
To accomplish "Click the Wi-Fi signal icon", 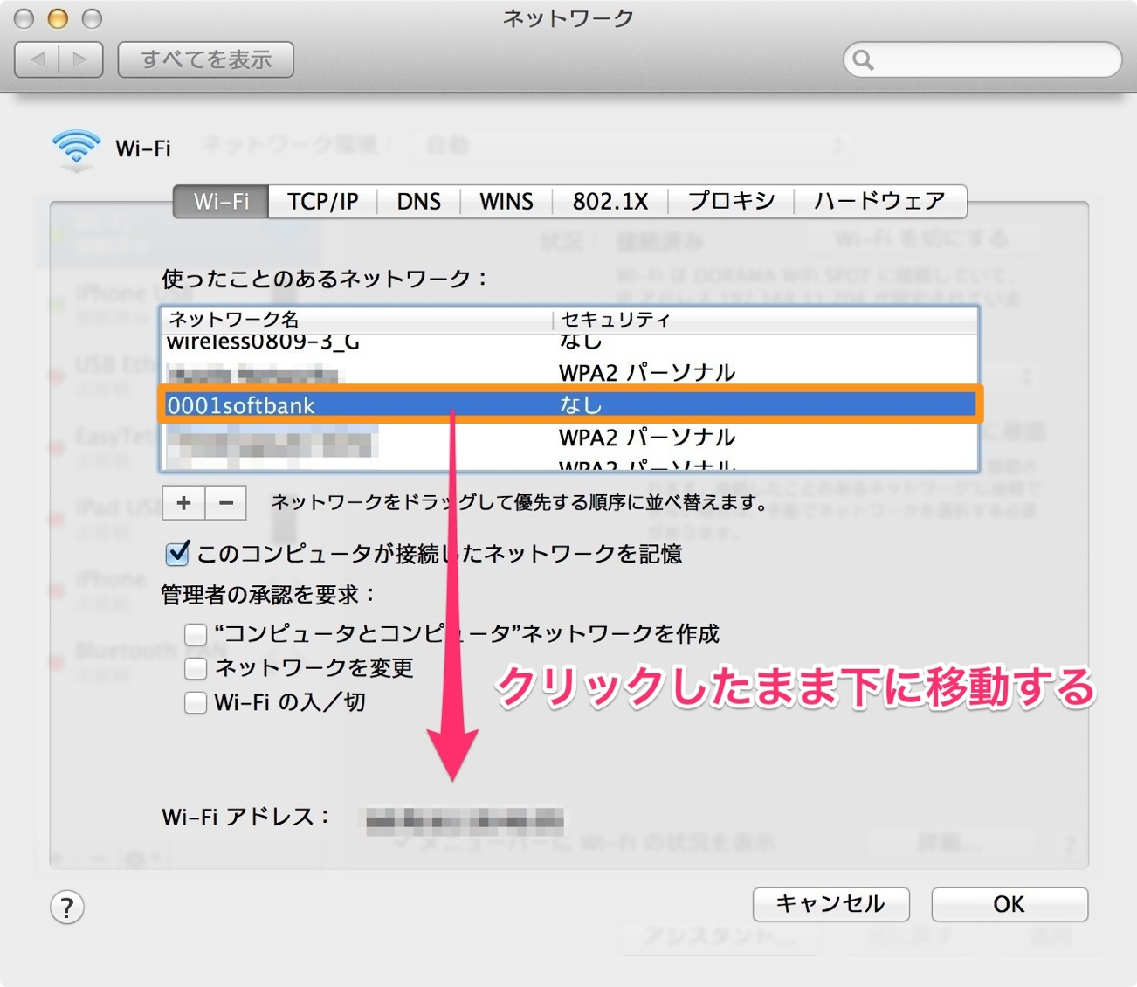I will point(76,148).
